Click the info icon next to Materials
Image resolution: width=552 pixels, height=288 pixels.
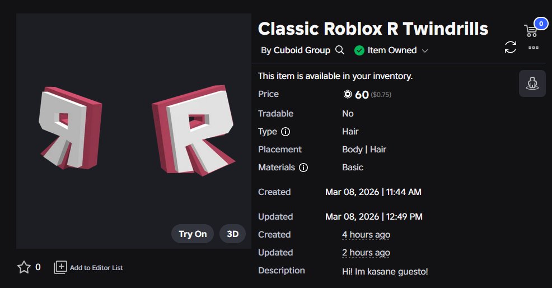point(303,168)
